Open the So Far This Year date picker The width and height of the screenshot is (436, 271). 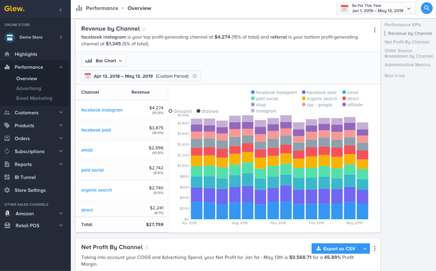[x=376, y=8]
